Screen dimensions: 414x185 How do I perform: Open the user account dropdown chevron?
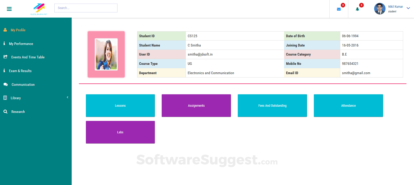[x=408, y=8]
